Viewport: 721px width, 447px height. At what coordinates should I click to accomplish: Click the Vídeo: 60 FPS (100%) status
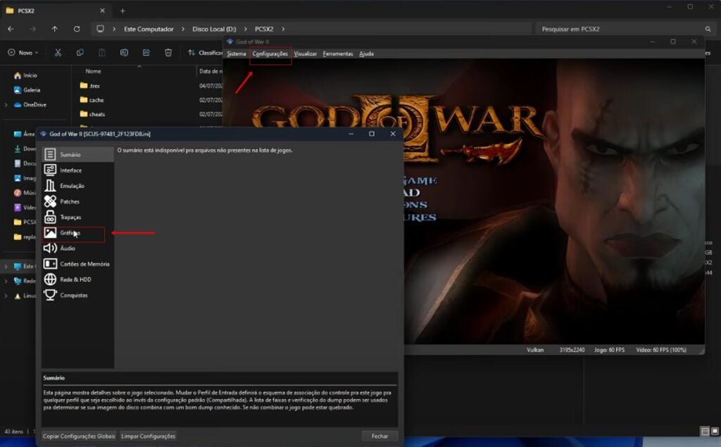661,350
